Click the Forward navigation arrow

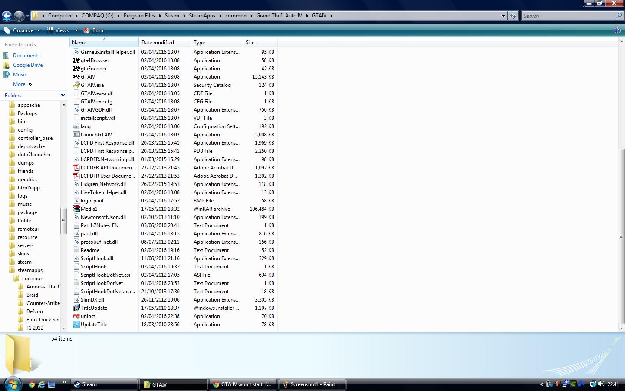coord(19,16)
